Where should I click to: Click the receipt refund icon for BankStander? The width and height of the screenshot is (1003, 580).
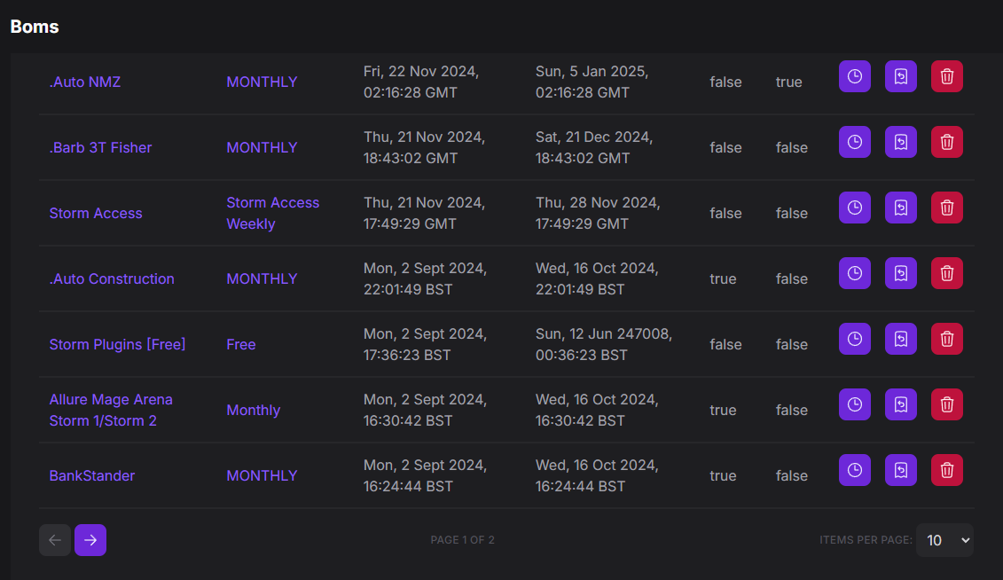pos(901,471)
